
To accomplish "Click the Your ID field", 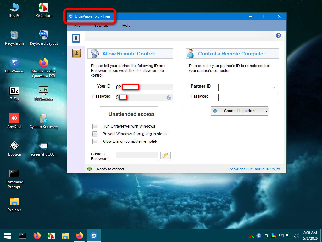I will point(144,87).
